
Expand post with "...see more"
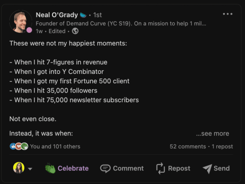click(x=212, y=134)
